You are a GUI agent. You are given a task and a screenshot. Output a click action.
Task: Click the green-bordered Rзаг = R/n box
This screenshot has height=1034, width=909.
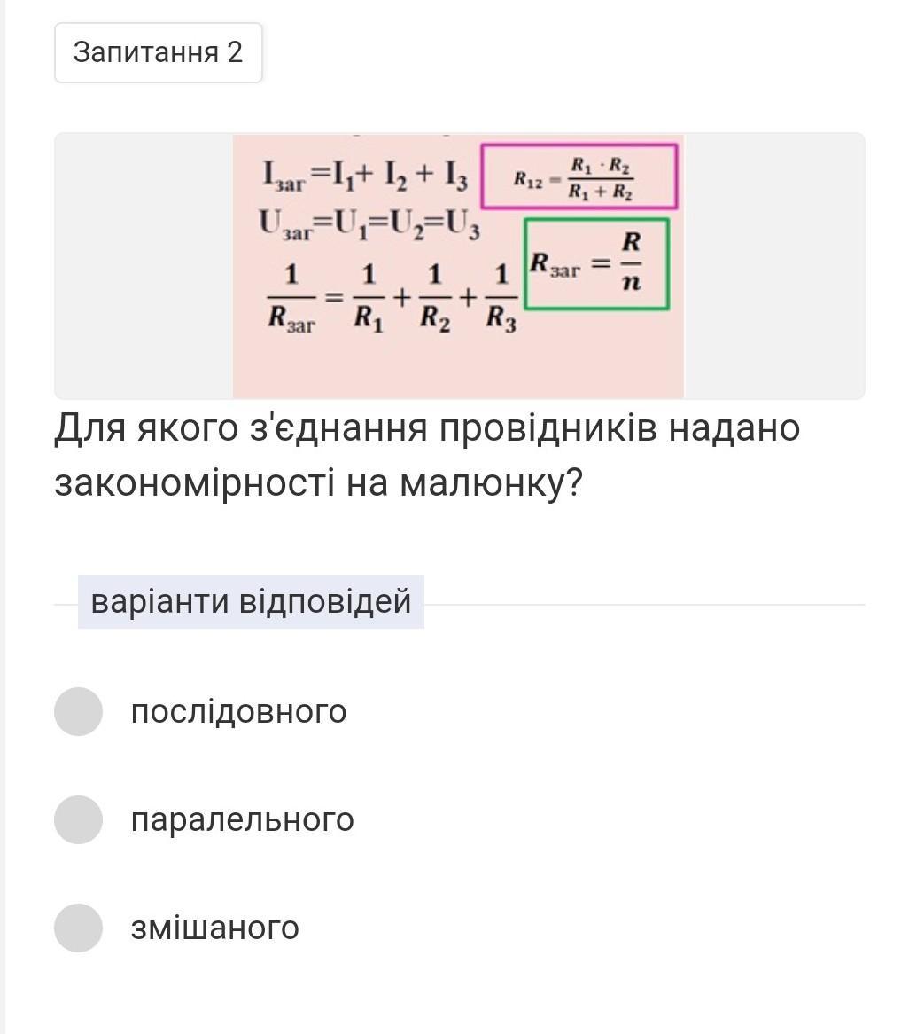pos(596,263)
